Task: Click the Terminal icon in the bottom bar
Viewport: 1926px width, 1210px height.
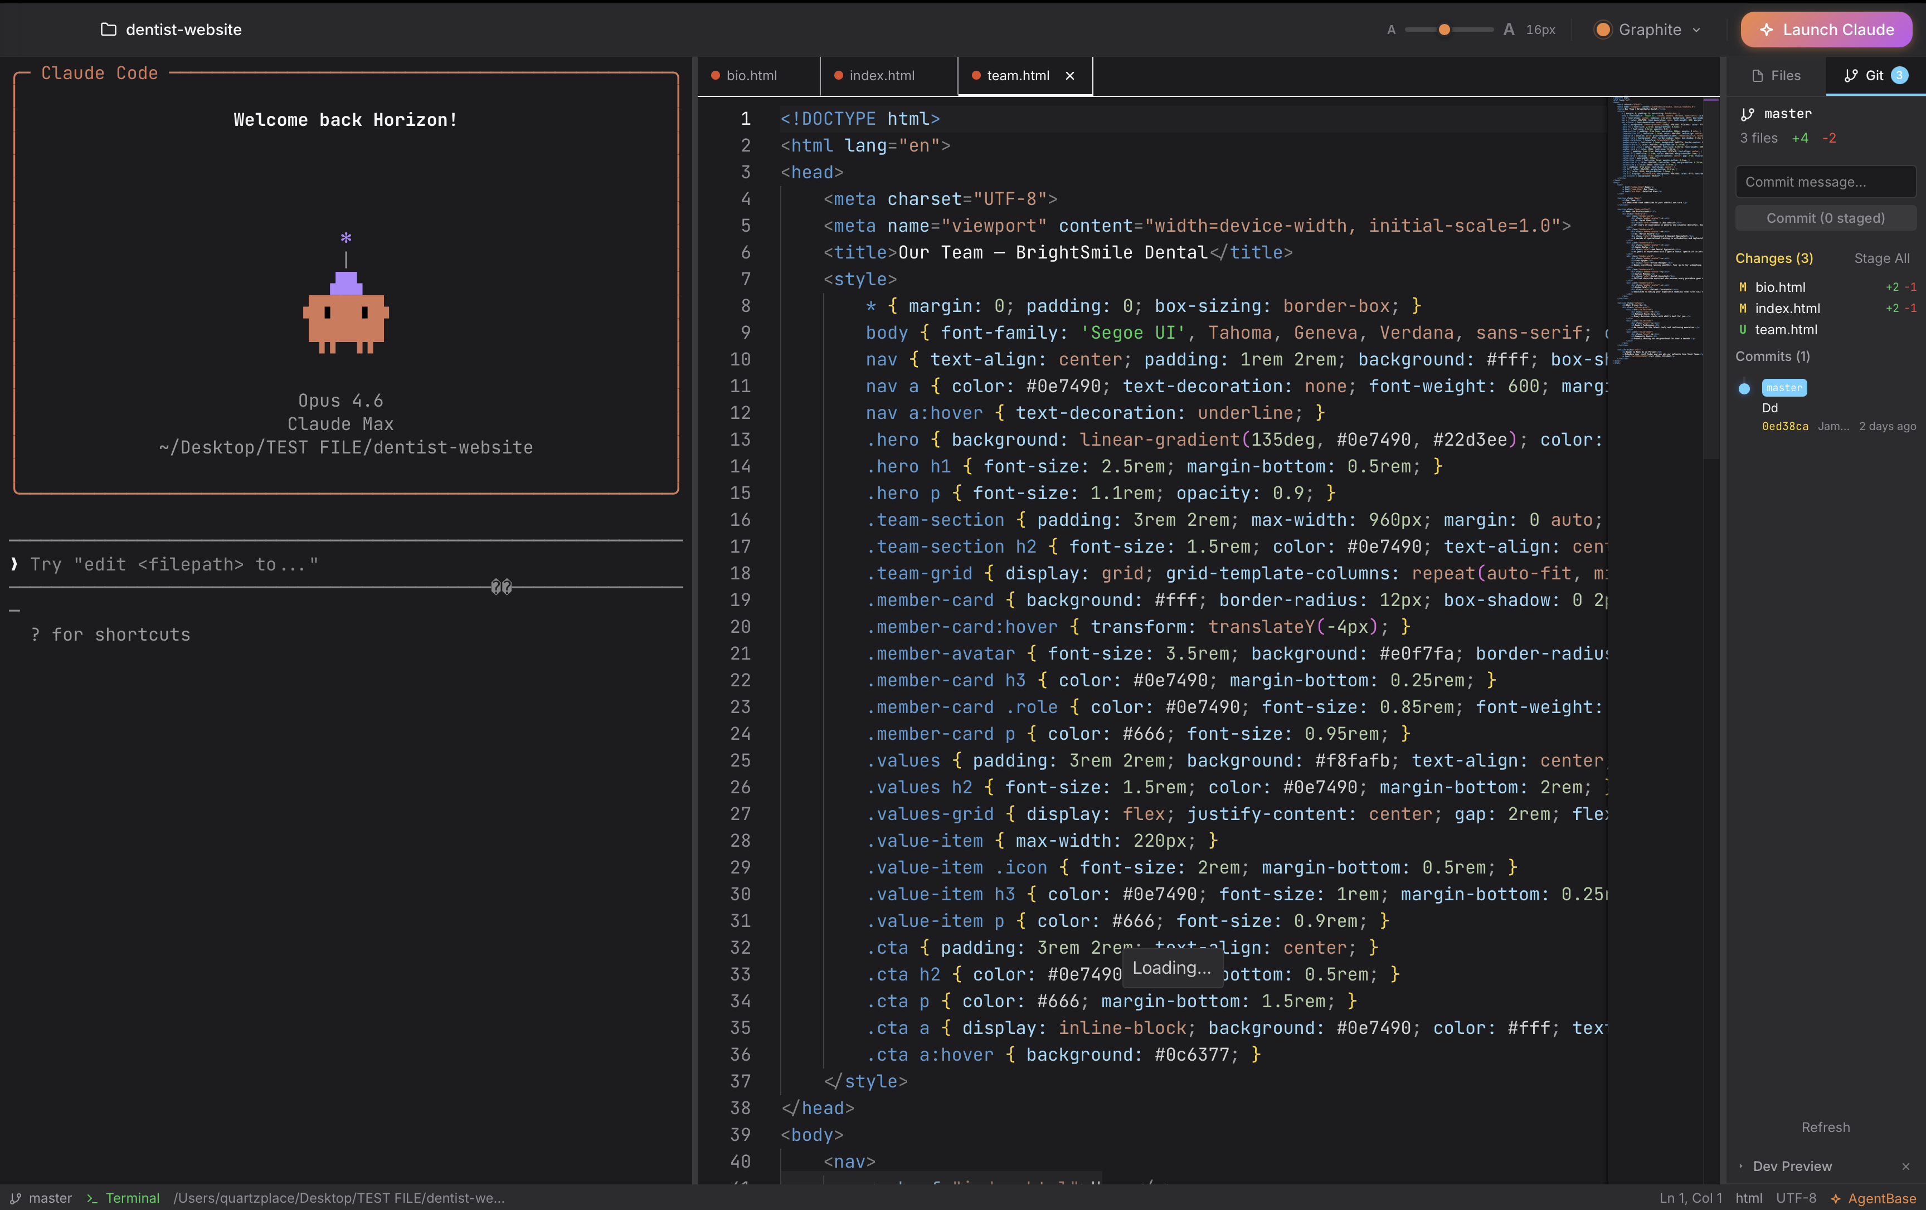Action: pos(93,1198)
